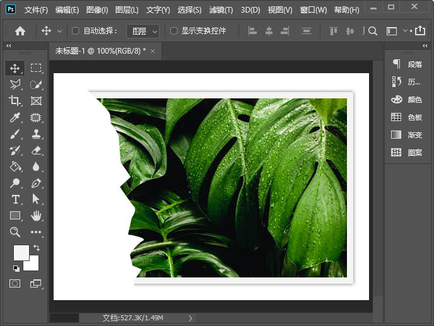Image resolution: width=434 pixels, height=326 pixels.
Task: Expand the status bar info arrow
Action: (190, 318)
